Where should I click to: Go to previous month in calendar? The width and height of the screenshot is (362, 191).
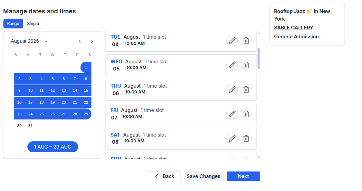click(80, 41)
